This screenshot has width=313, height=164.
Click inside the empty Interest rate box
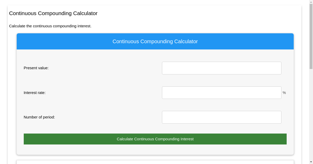click(221, 92)
